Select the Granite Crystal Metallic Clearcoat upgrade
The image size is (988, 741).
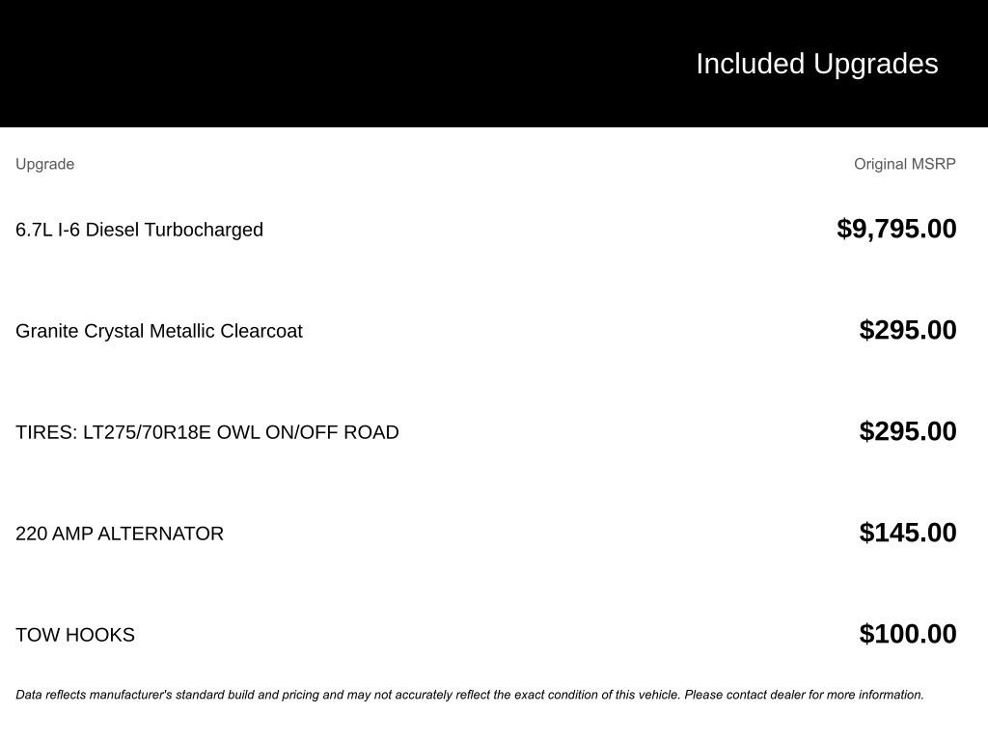[x=159, y=331]
